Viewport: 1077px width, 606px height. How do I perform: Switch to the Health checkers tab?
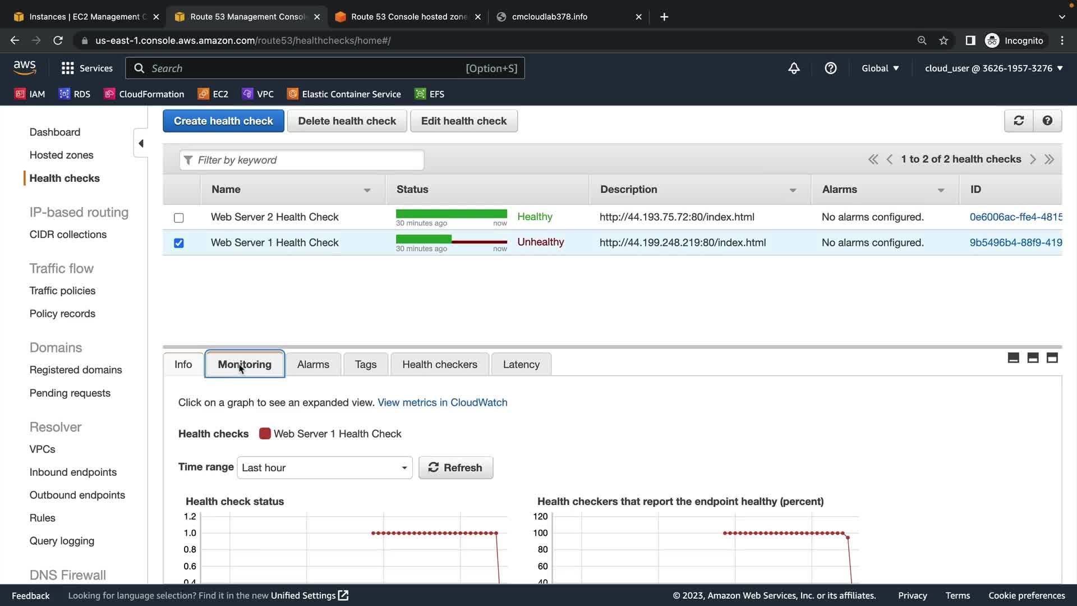click(x=439, y=364)
